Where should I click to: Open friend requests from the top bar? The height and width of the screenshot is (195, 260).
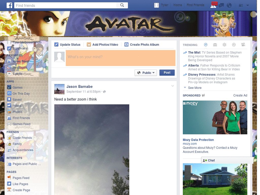[213, 6]
